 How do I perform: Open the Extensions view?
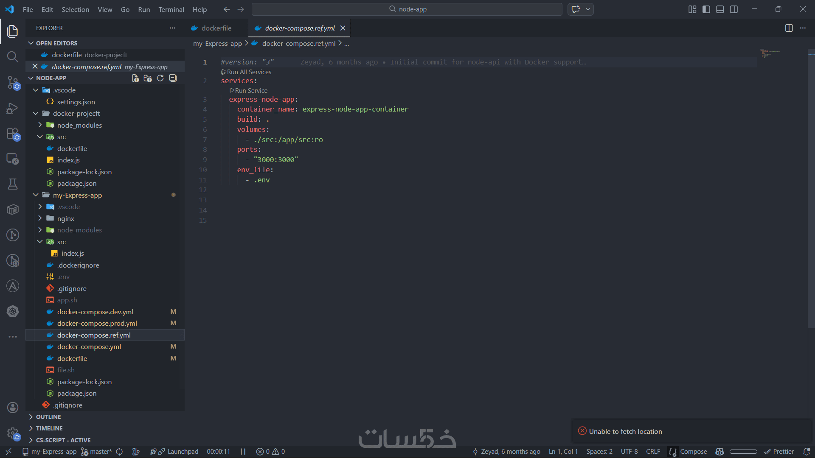(13, 134)
